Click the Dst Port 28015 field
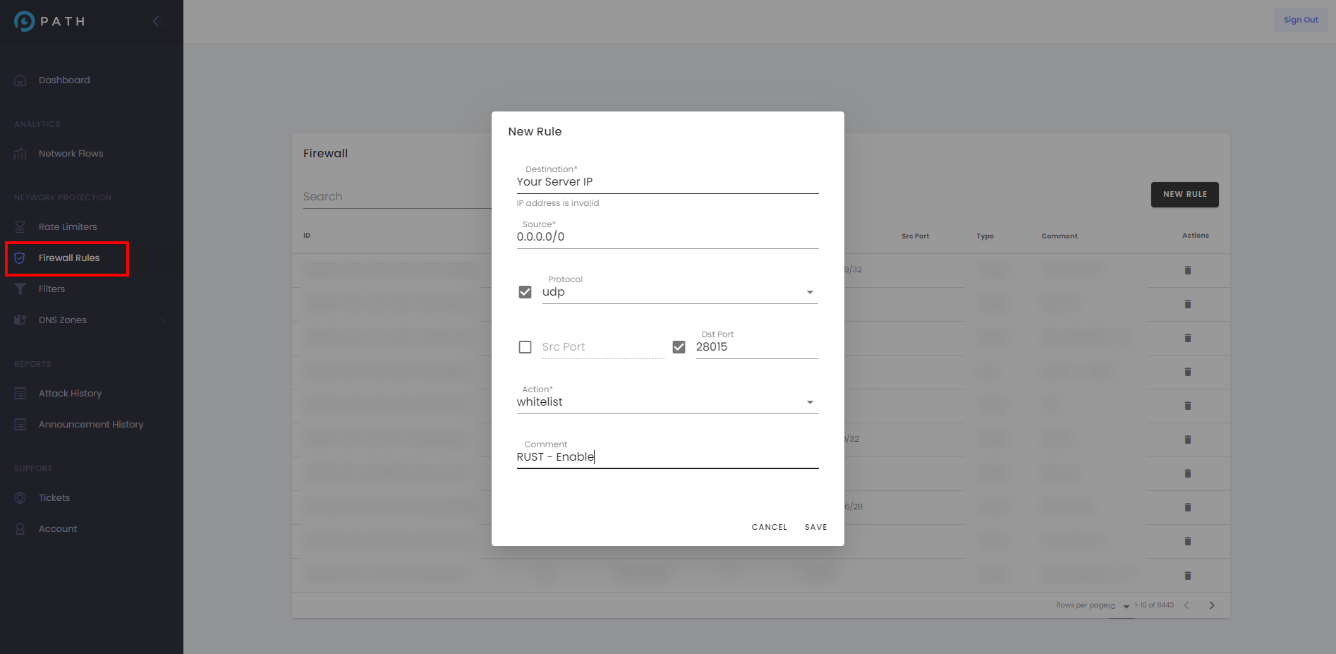This screenshot has width=1336, height=654. click(757, 347)
